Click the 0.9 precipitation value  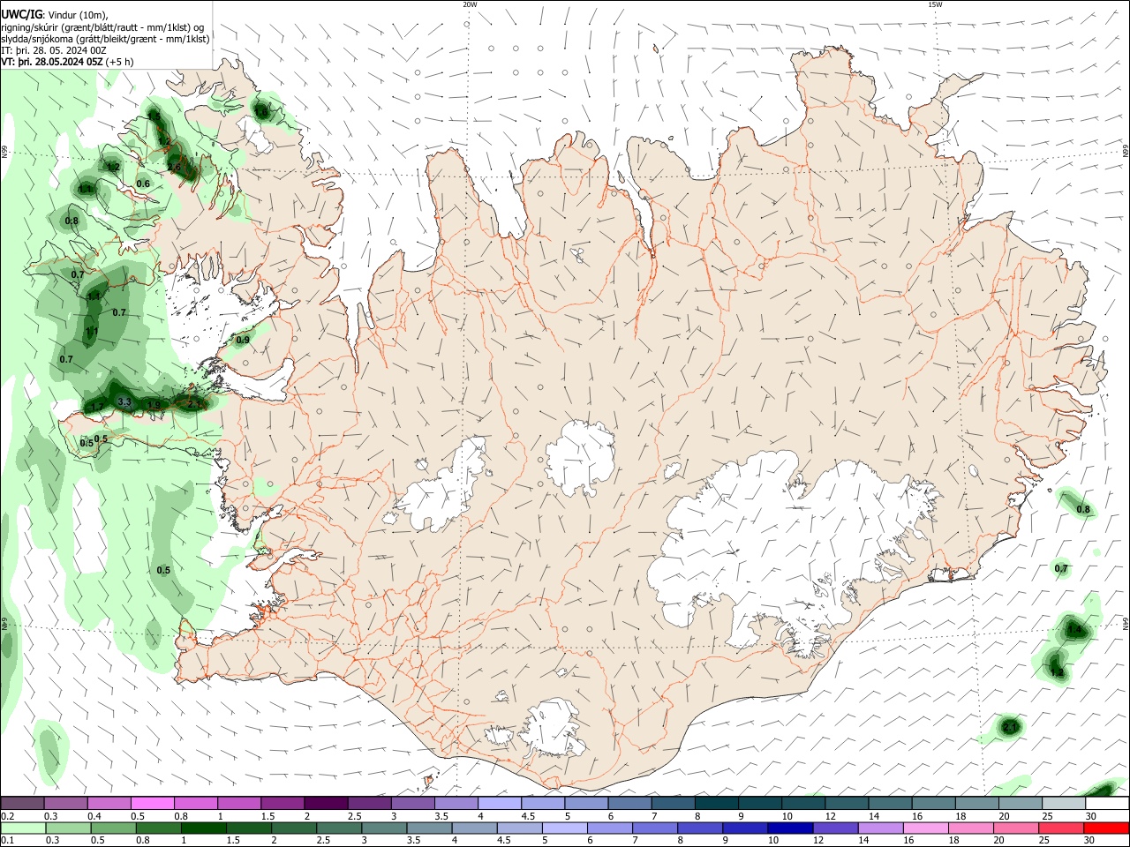click(243, 340)
